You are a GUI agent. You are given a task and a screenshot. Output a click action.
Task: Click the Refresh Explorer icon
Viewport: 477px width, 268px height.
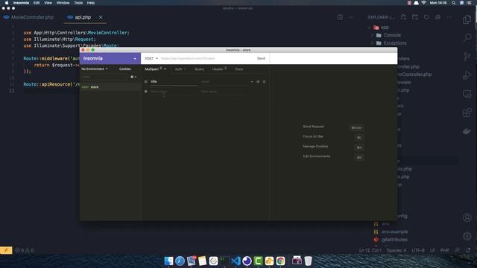click(x=426, y=17)
